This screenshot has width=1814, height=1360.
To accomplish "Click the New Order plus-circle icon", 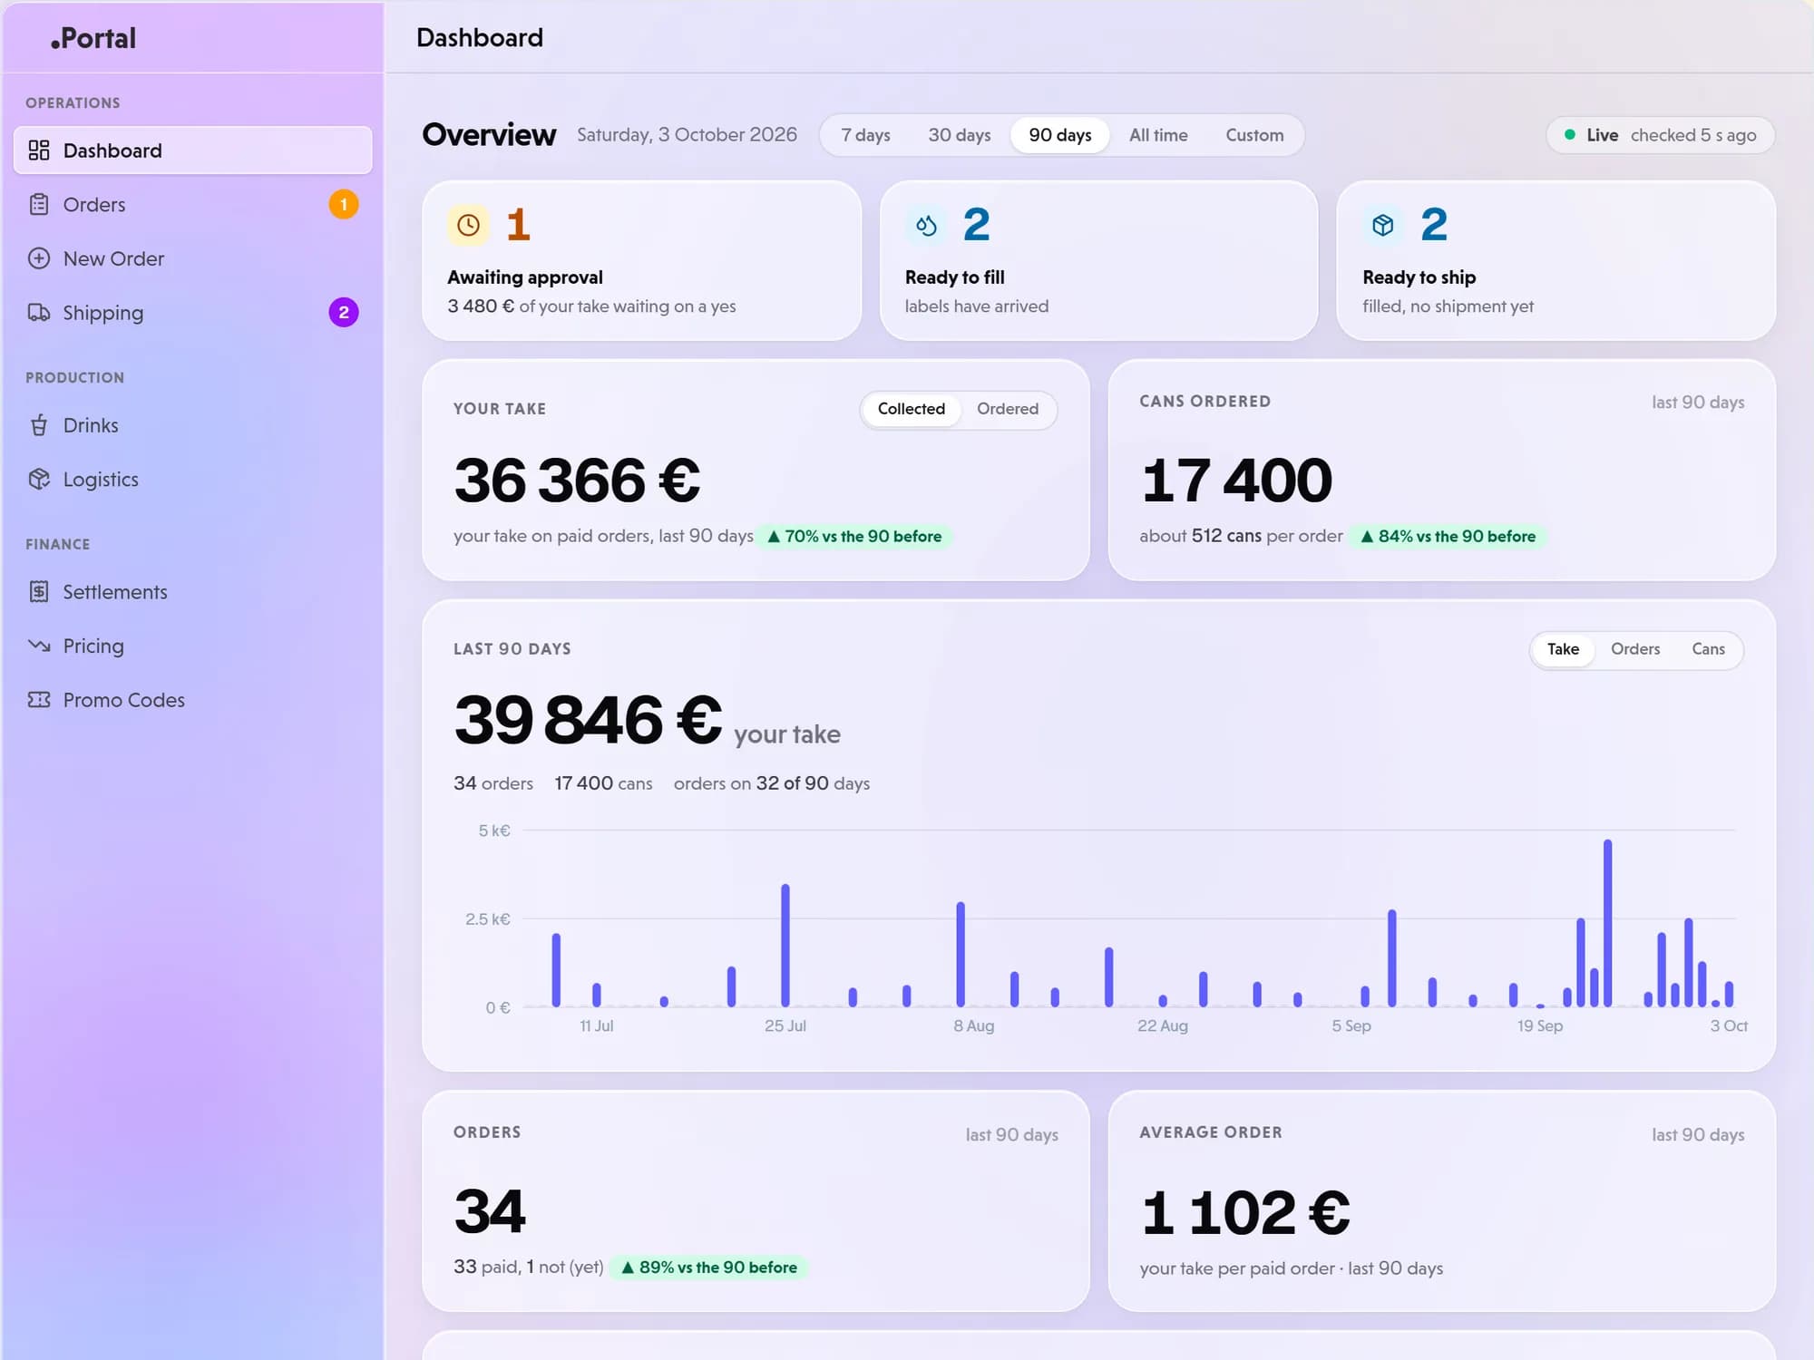I will coord(39,258).
